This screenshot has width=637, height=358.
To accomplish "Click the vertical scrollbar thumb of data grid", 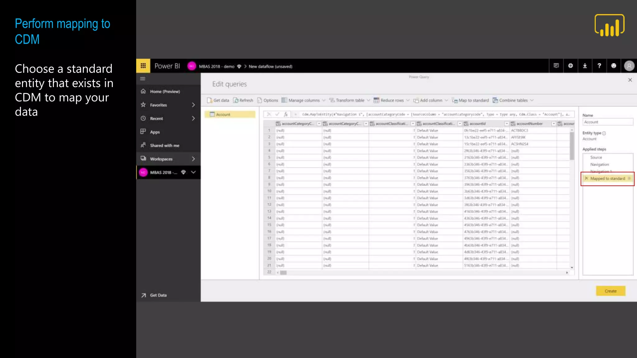I will click(572, 146).
